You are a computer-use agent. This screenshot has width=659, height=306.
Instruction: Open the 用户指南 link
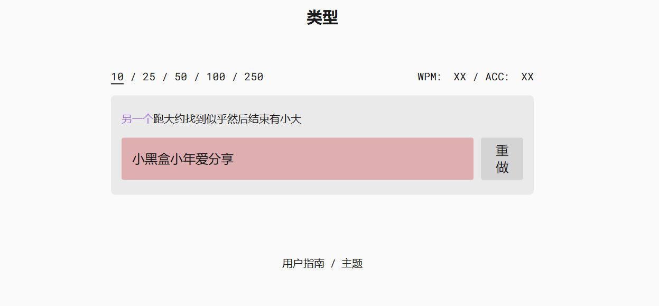303,263
